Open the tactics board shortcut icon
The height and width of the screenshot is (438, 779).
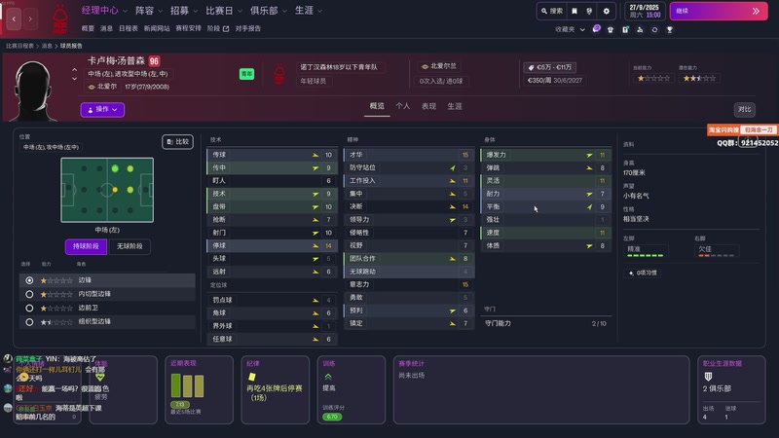[625, 29]
